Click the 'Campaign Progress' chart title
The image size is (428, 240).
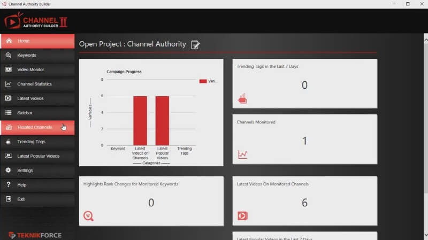click(x=124, y=72)
